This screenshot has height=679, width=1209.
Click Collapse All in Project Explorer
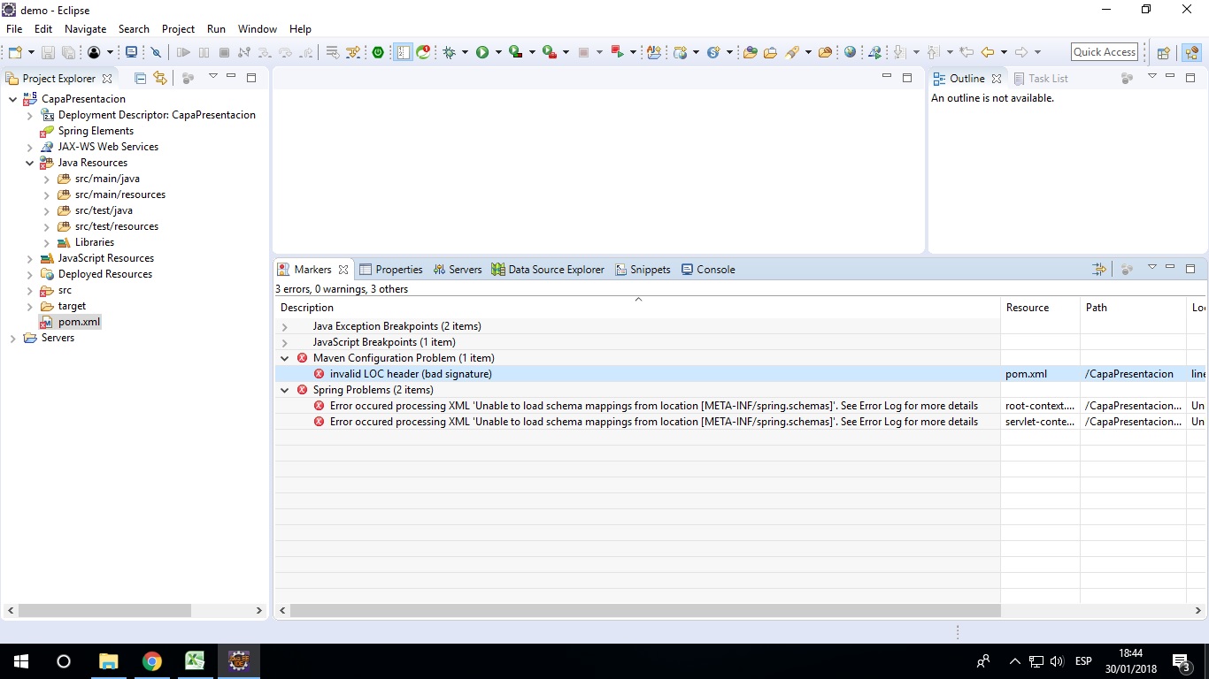[140, 78]
